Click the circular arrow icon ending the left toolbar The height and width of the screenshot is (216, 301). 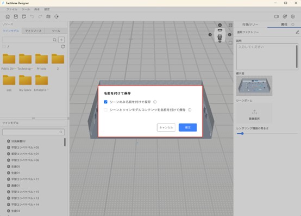(x=57, y=16)
